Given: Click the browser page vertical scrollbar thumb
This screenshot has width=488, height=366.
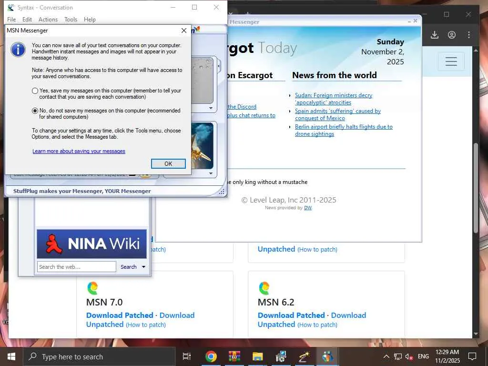Looking at the screenshot, I should (475, 188).
